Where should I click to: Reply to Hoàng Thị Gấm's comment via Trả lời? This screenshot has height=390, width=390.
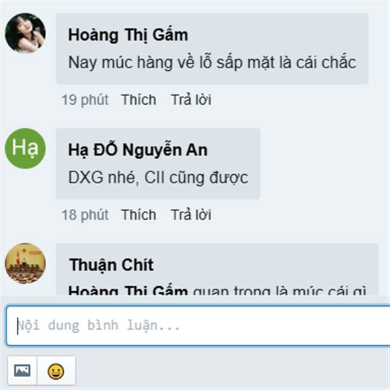point(191,99)
